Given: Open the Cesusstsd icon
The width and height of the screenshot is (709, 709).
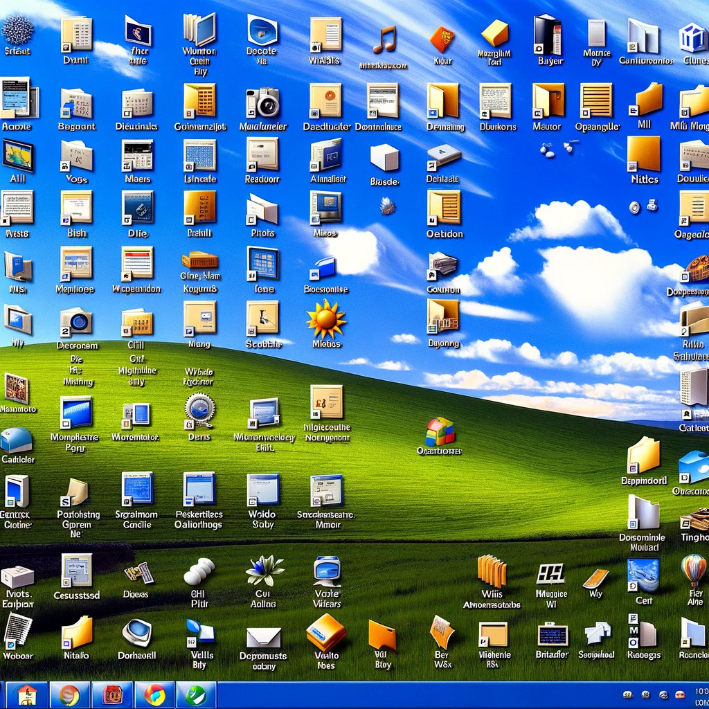Looking at the screenshot, I should [76, 571].
